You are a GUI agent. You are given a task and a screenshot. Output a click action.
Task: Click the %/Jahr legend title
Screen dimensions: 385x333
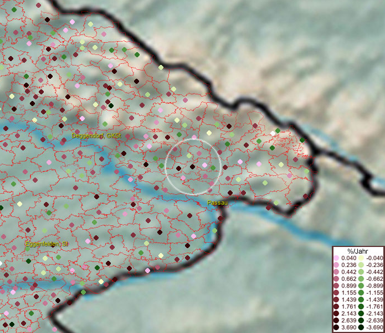point(358,251)
